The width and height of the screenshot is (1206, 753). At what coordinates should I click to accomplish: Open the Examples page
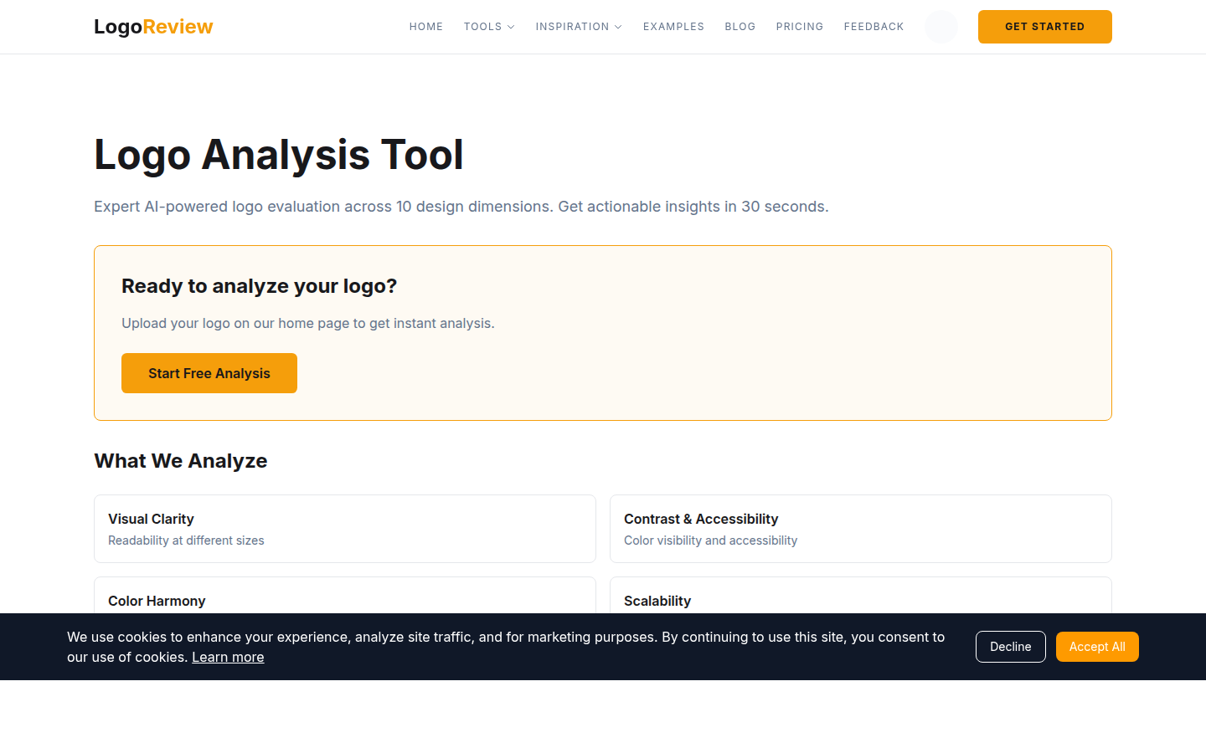pos(673,27)
